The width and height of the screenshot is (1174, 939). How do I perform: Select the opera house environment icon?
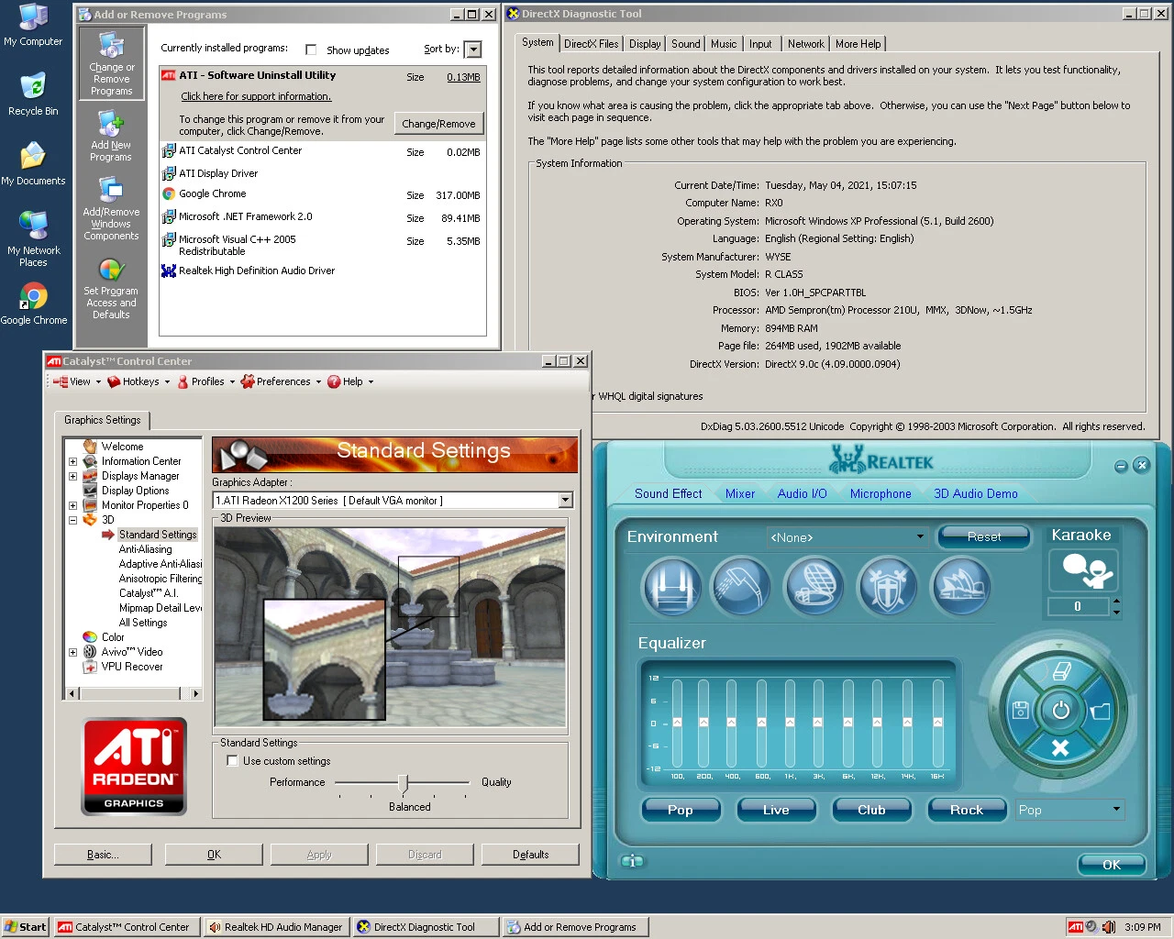click(x=960, y=586)
